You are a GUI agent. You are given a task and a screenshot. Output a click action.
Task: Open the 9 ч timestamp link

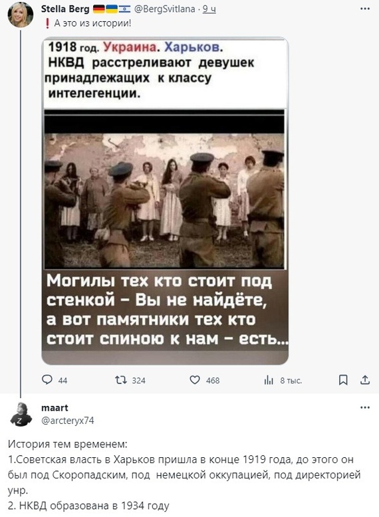209,9
